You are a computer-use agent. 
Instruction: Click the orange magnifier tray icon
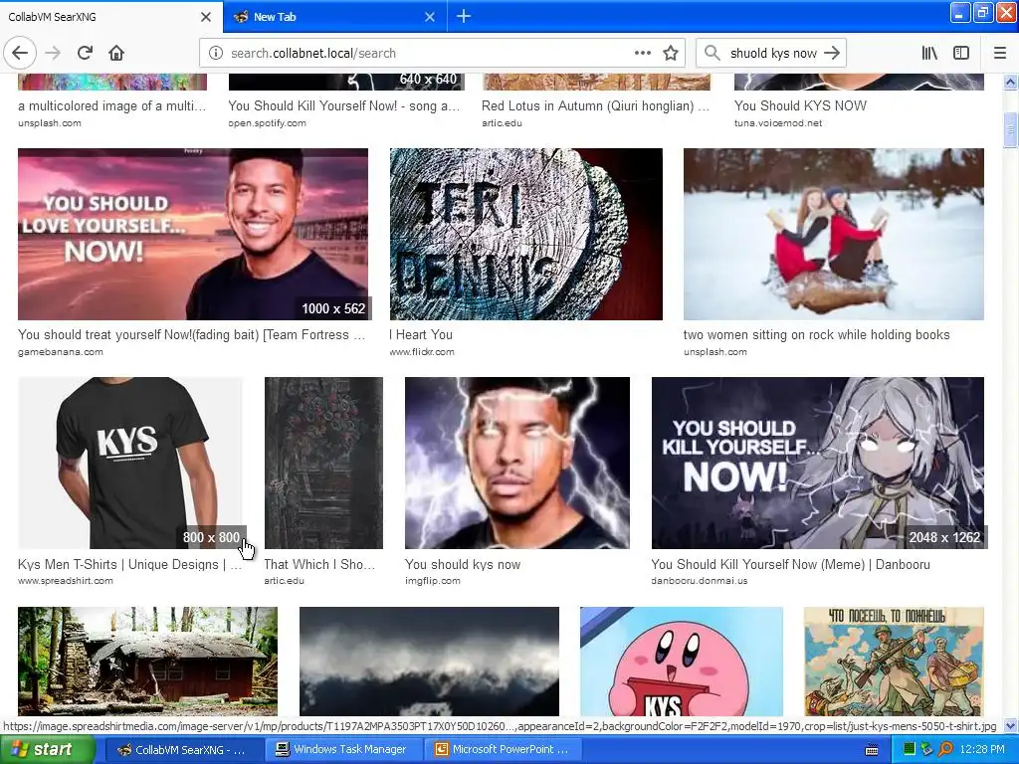pos(945,750)
